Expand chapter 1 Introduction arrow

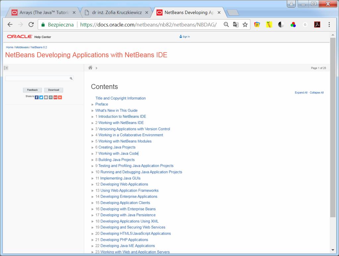[92, 117]
